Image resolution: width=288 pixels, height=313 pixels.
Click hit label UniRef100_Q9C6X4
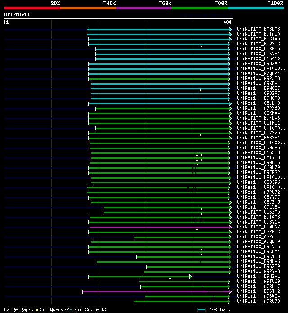click(258, 251)
